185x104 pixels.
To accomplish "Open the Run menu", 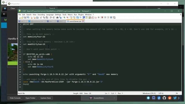I will coord(75,14).
